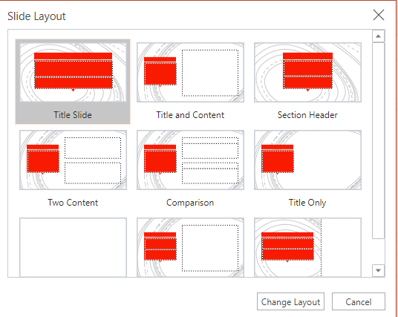Dismiss the dialog with Cancel

[359, 301]
